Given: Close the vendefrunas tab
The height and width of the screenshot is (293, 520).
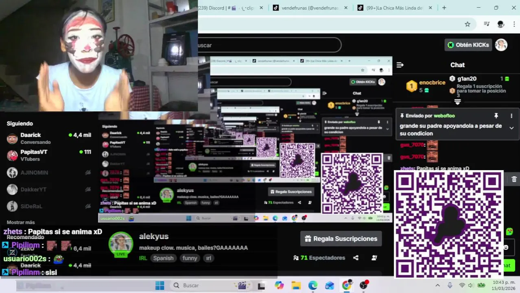Looking at the screenshot, I should pos(346,8).
